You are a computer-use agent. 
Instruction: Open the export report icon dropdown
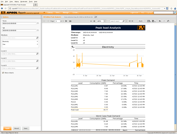(x=154, y=21)
